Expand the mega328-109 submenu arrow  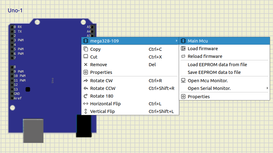[x=176, y=41]
